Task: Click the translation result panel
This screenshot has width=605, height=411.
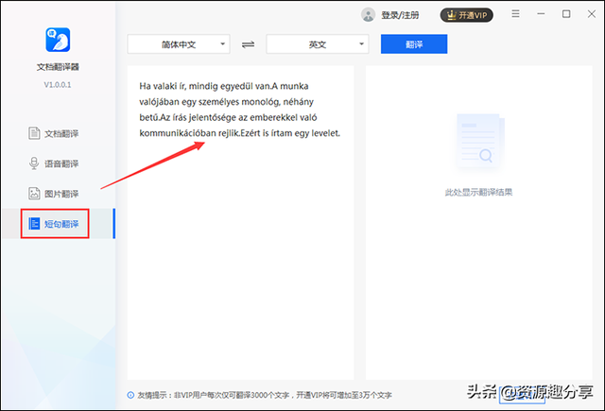Action: (479, 222)
